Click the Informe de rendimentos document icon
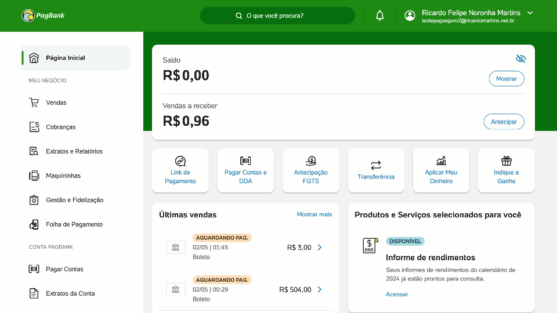Image resolution: width=557 pixels, height=313 pixels. (370, 245)
